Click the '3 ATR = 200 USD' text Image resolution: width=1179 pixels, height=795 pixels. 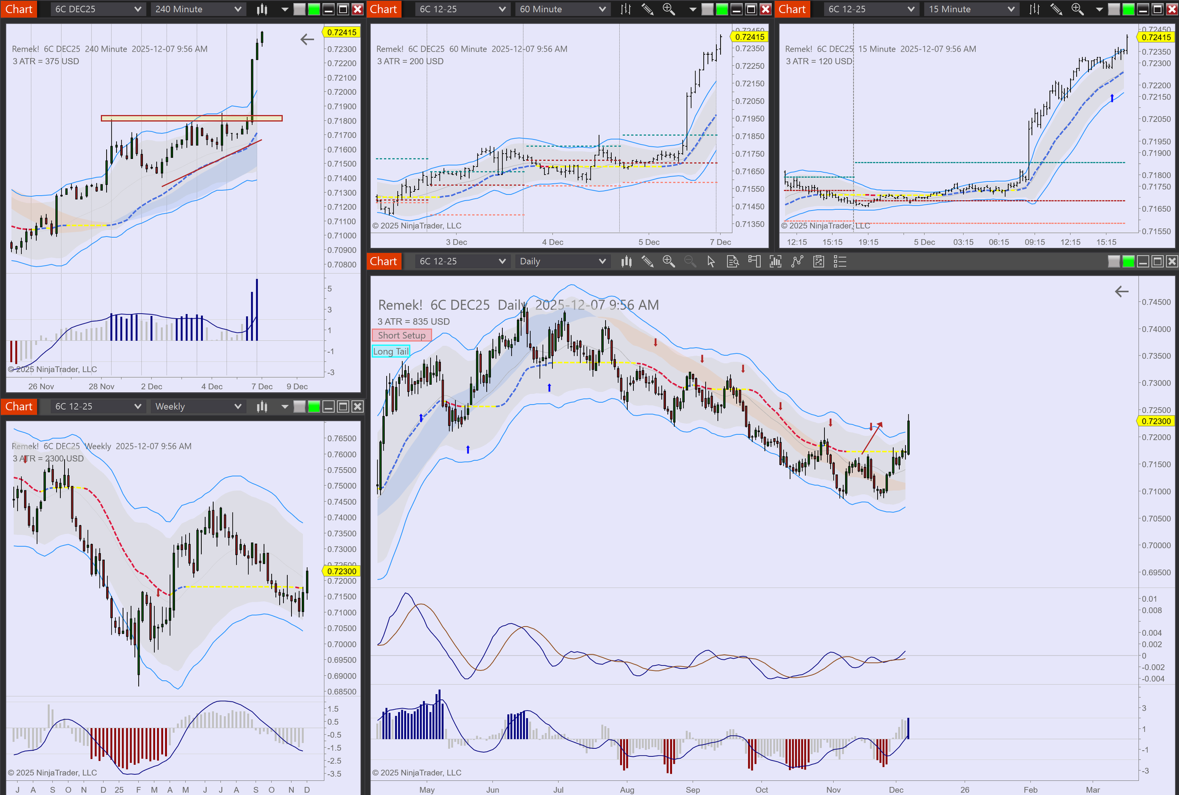(410, 61)
